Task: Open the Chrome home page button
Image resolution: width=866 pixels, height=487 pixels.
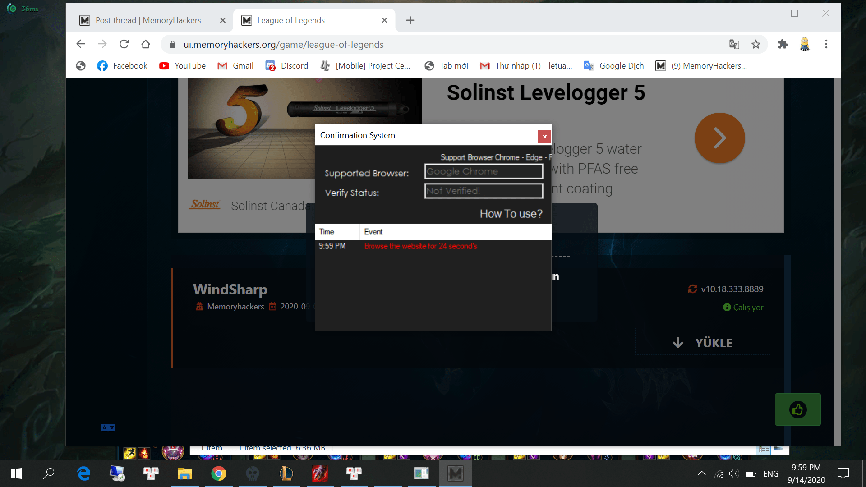Action: pyautogui.click(x=145, y=44)
